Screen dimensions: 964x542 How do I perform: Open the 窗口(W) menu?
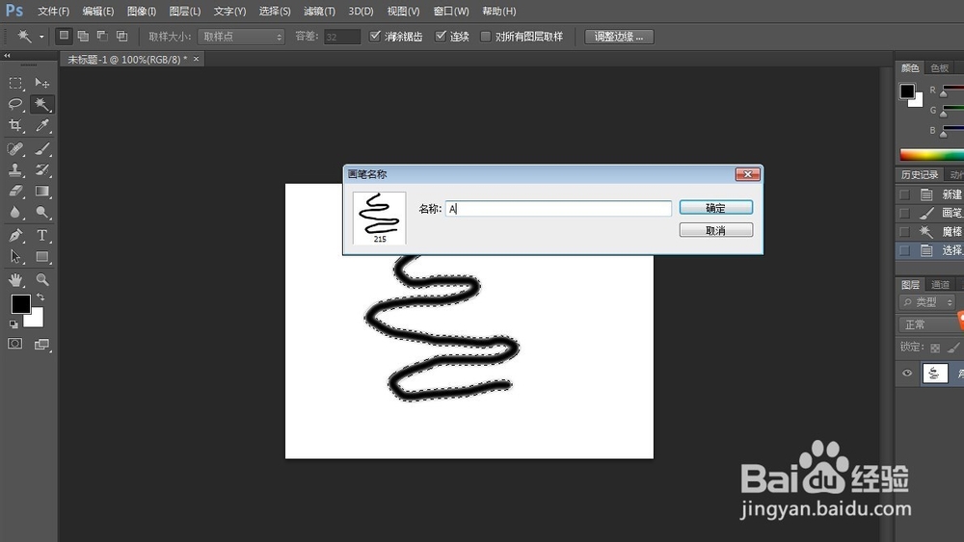451,11
